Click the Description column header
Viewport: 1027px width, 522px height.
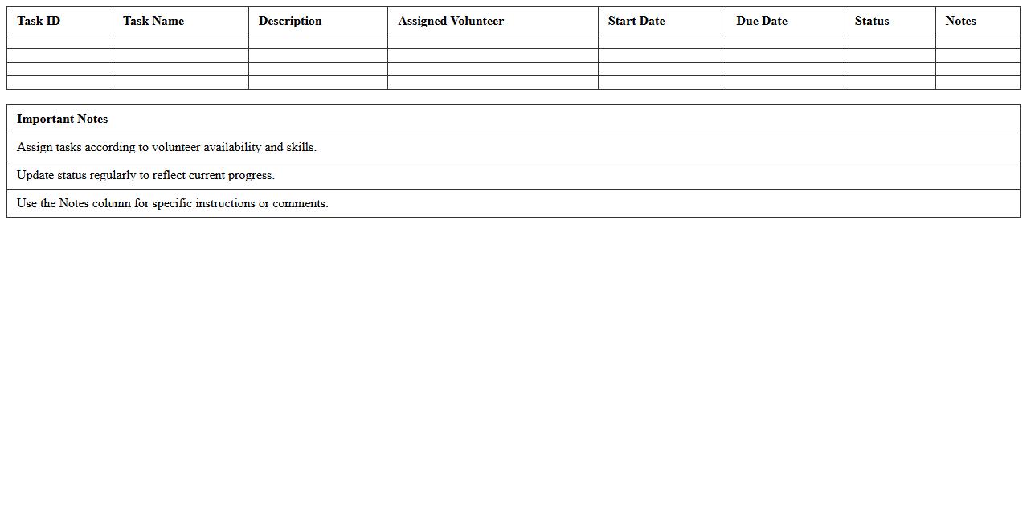pyautogui.click(x=290, y=21)
